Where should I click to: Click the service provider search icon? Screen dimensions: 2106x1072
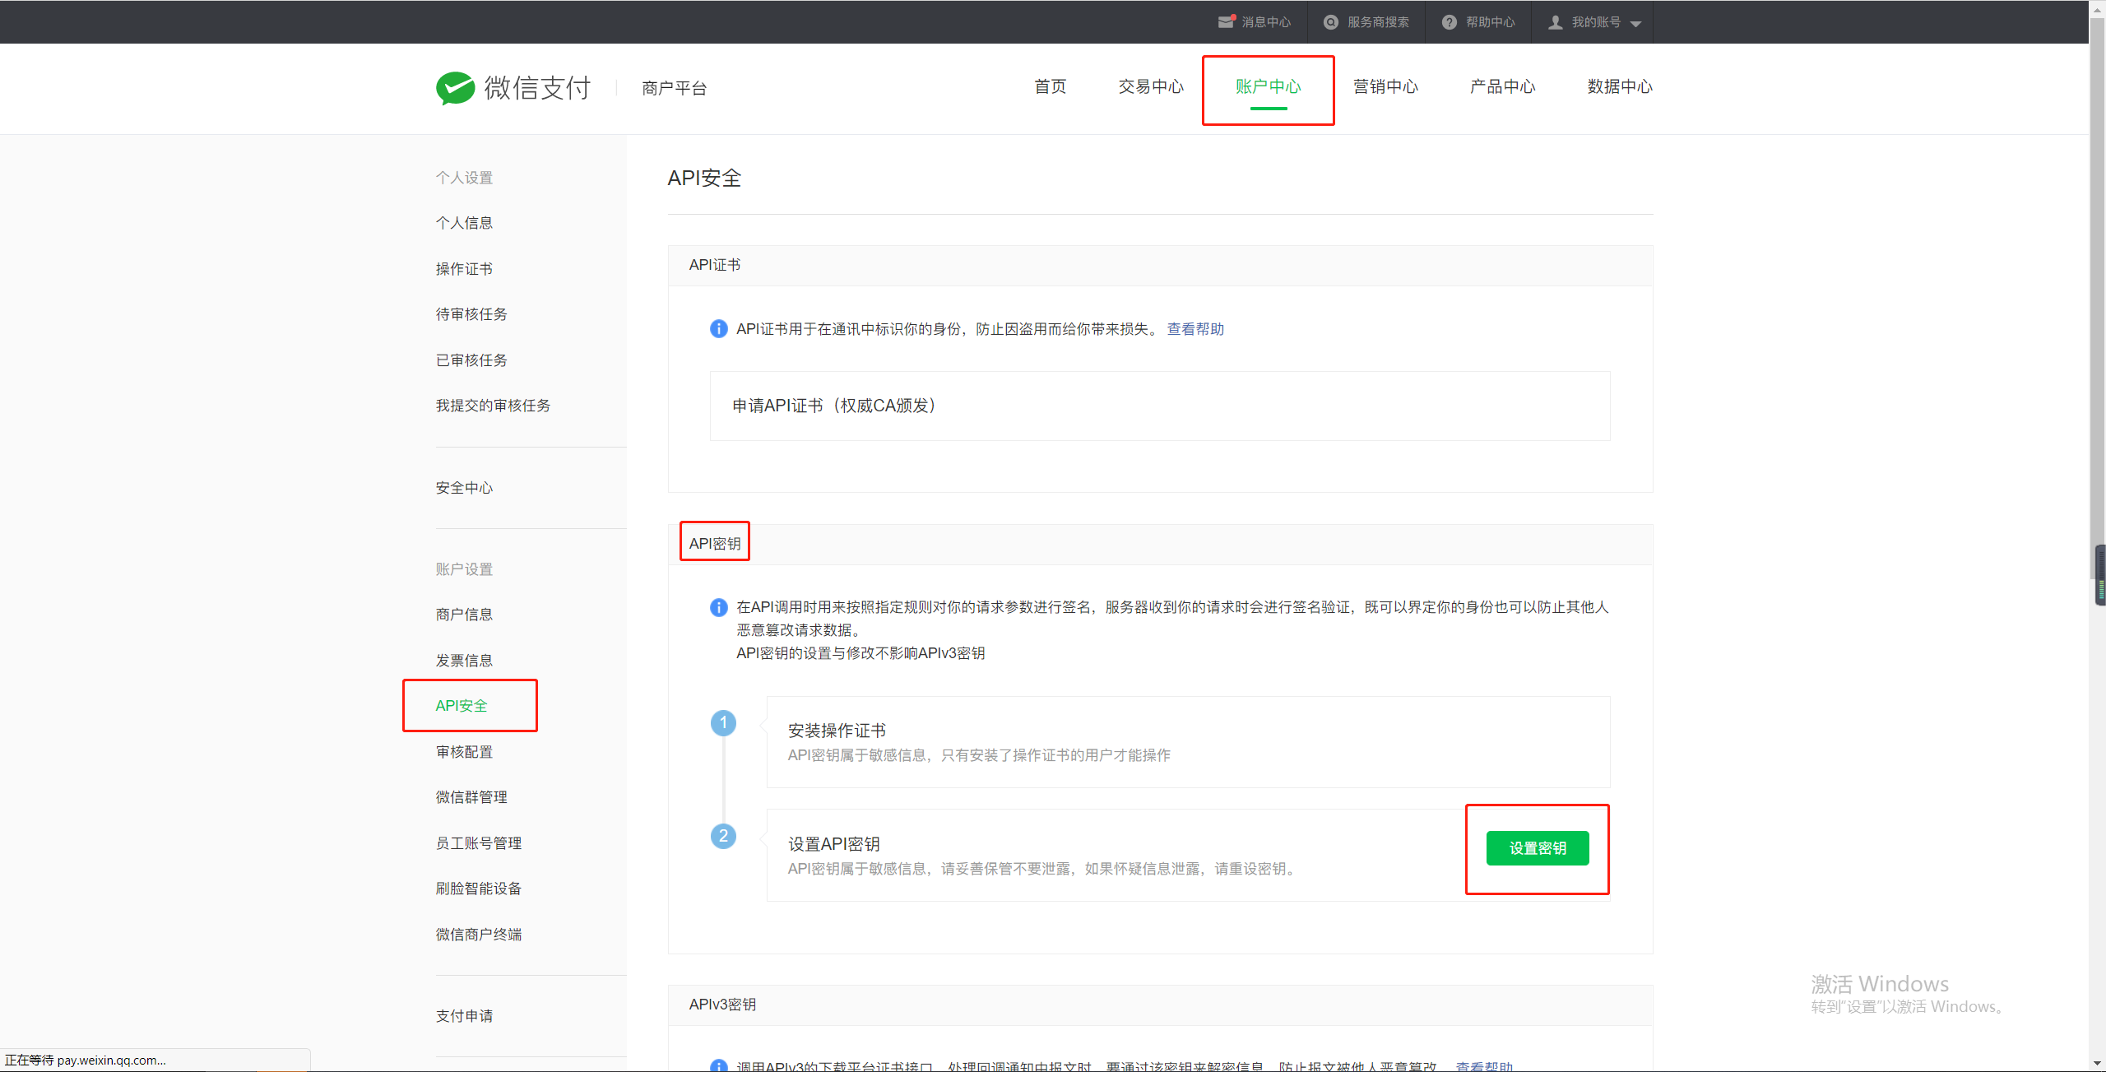coord(1331,22)
